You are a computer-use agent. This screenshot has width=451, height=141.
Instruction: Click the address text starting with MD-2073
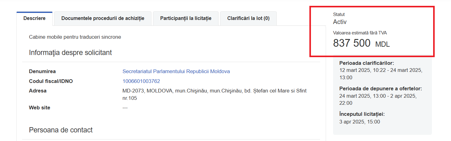[x=214, y=91]
